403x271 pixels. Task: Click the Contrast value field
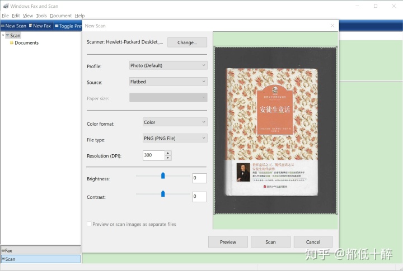(x=199, y=197)
